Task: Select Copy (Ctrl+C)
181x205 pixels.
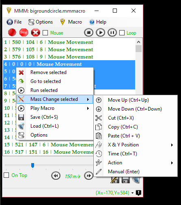Action: 136,127
